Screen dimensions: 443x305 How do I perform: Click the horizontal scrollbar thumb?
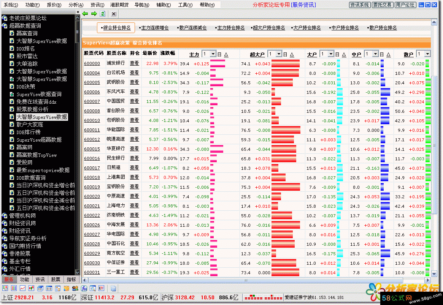click(x=246, y=280)
